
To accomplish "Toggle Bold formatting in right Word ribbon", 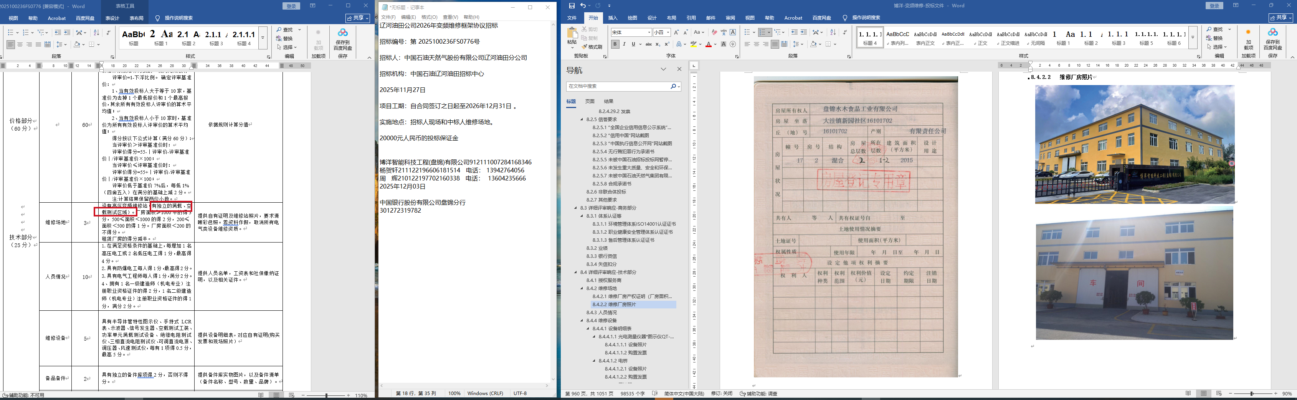I will [615, 44].
